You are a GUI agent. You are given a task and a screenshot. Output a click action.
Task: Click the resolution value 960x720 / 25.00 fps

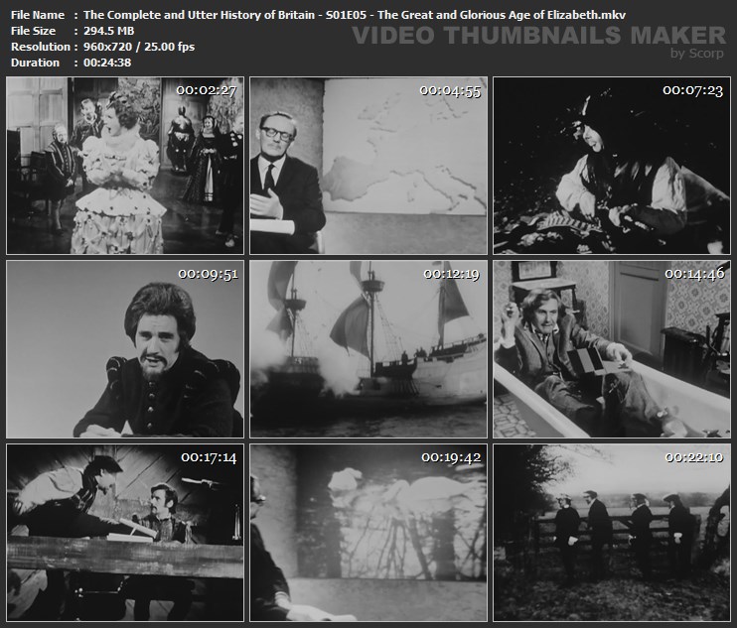[x=139, y=47]
